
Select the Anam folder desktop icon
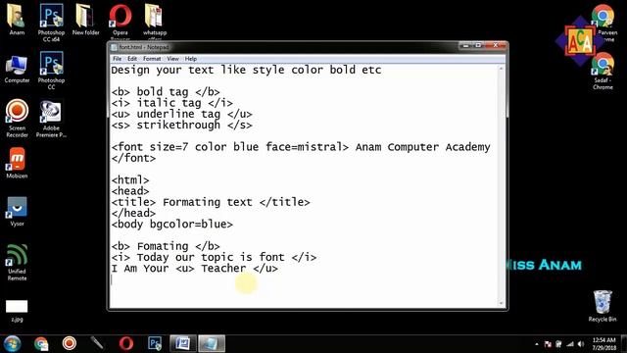point(17,20)
